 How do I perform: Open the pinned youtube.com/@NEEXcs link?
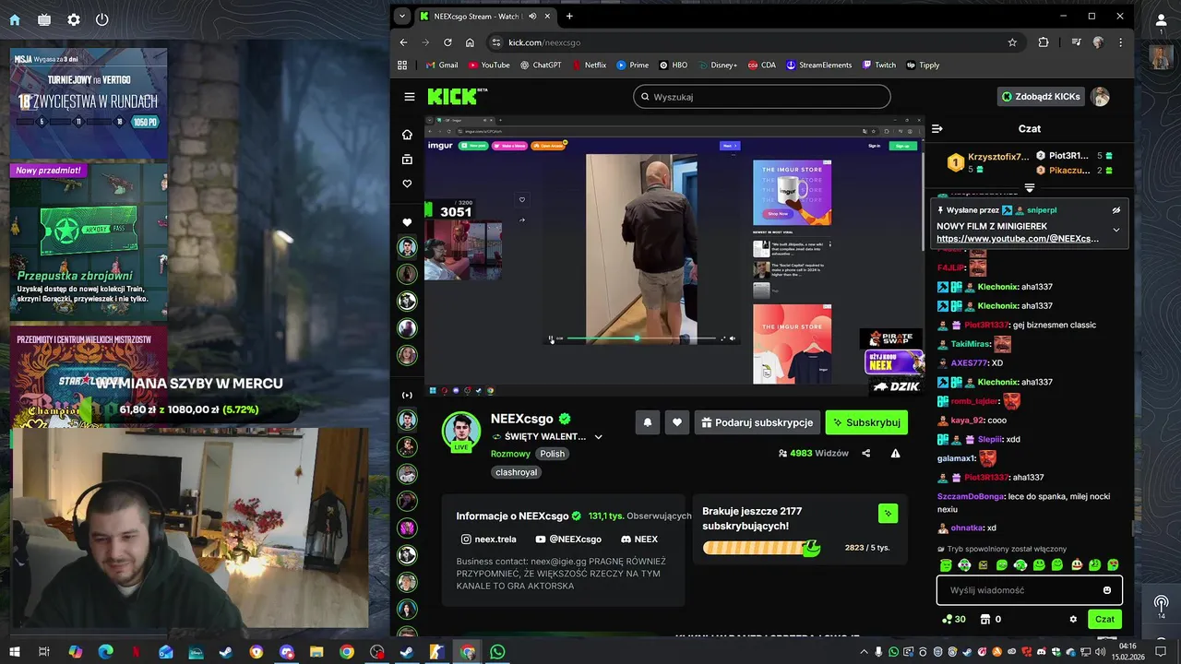(x=1018, y=239)
